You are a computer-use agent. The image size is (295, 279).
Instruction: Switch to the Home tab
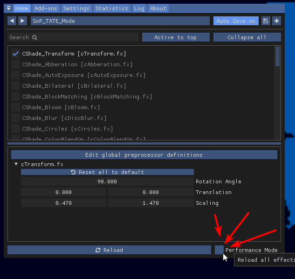[22, 8]
